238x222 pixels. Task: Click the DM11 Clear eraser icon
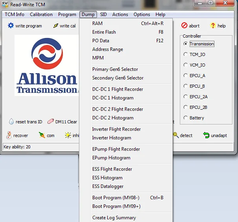click(x=50, y=121)
